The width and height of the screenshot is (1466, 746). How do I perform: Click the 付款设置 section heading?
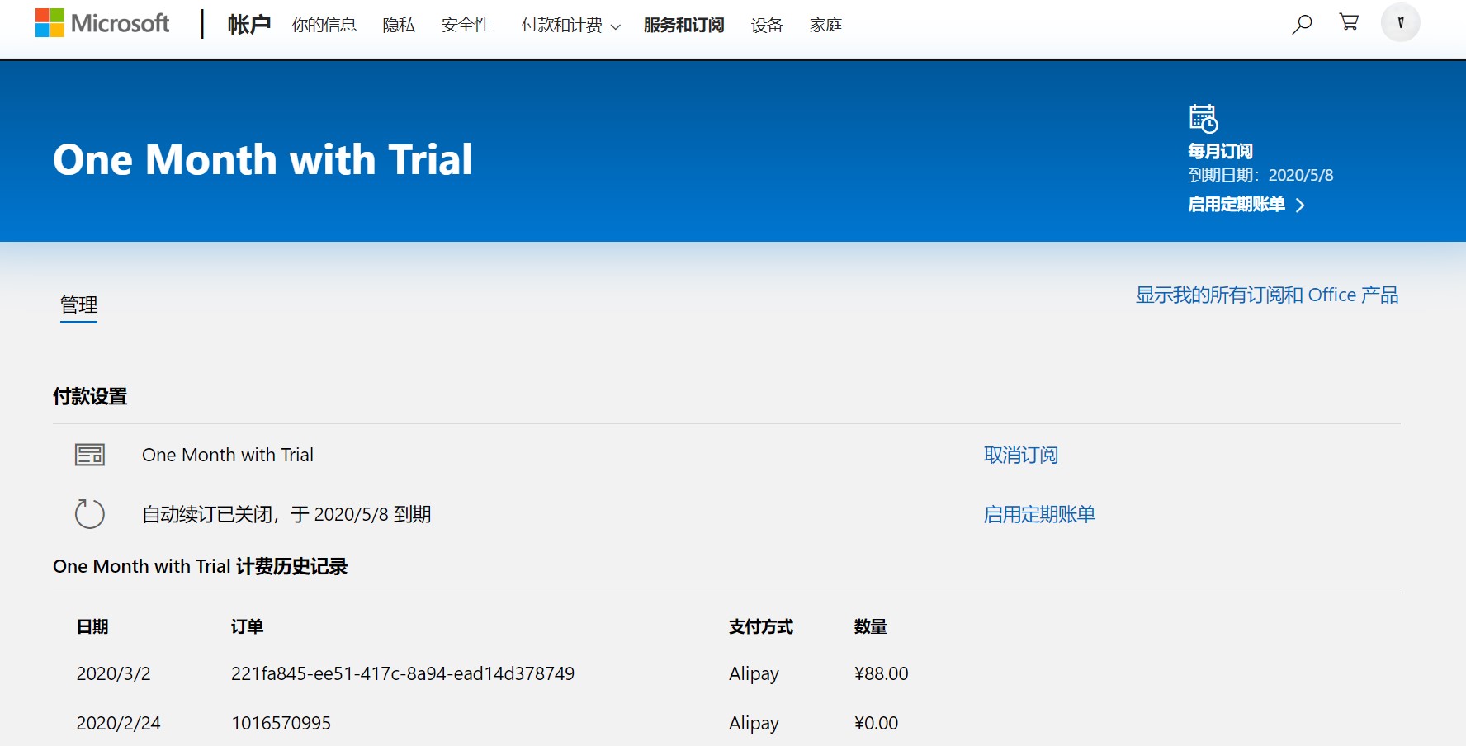(x=90, y=396)
